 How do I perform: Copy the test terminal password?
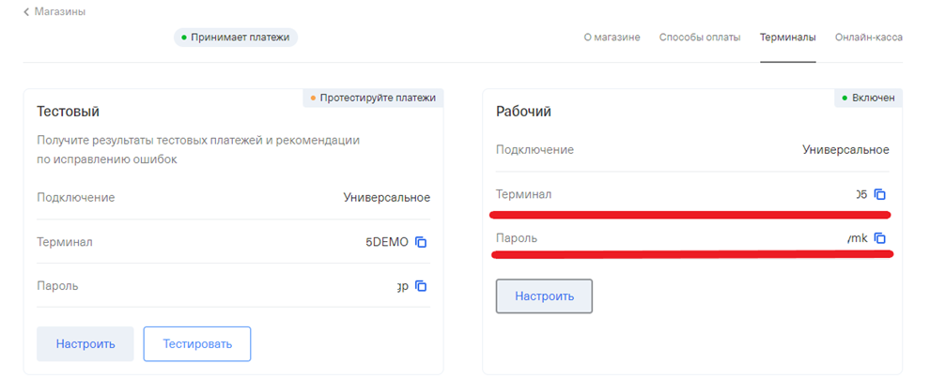(x=421, y=286)
